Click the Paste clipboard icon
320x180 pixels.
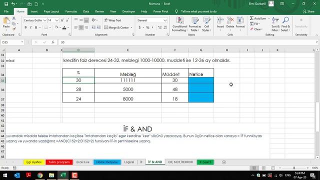click(6, 20)
